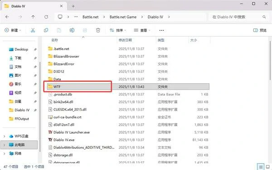Select the Diablo IV window tab
272x170 pixels.
(x=34, y=6)
